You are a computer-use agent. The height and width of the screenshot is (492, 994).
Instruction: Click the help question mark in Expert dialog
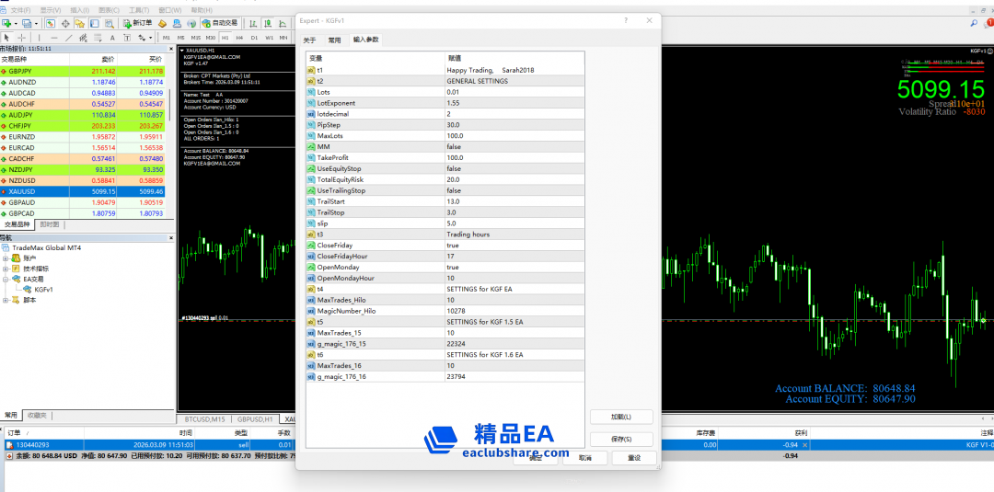[x=626, y=19]
